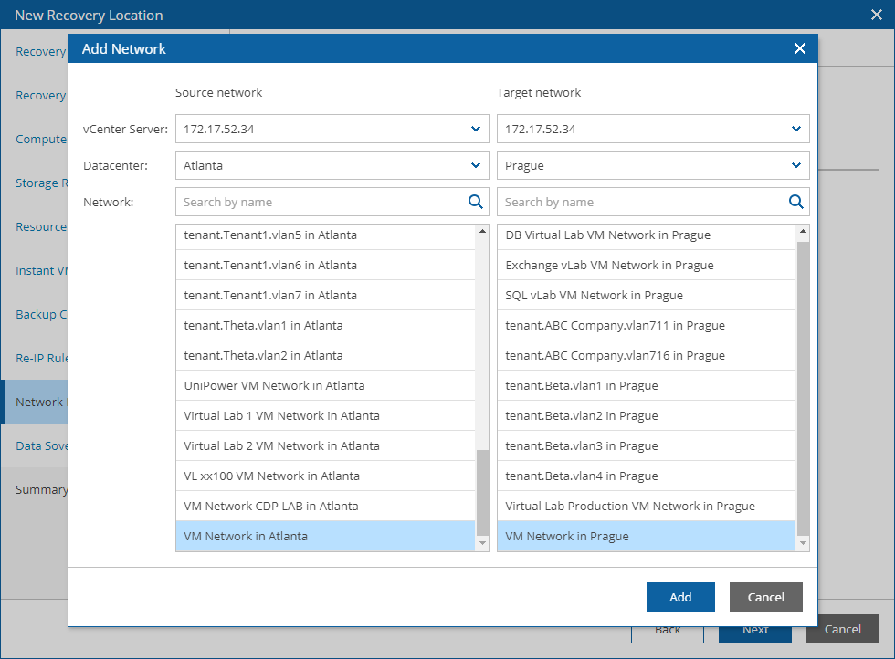Open the Atlanta datacenter dropdown
The width and height of the screenshot is (895, 659).
475,165
